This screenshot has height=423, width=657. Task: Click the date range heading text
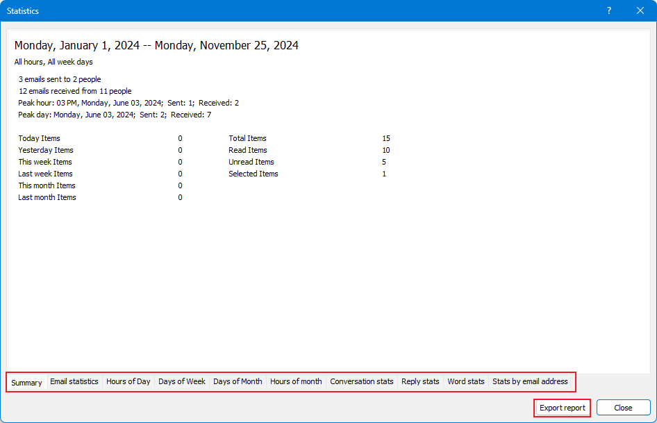(x=156, y=46)
